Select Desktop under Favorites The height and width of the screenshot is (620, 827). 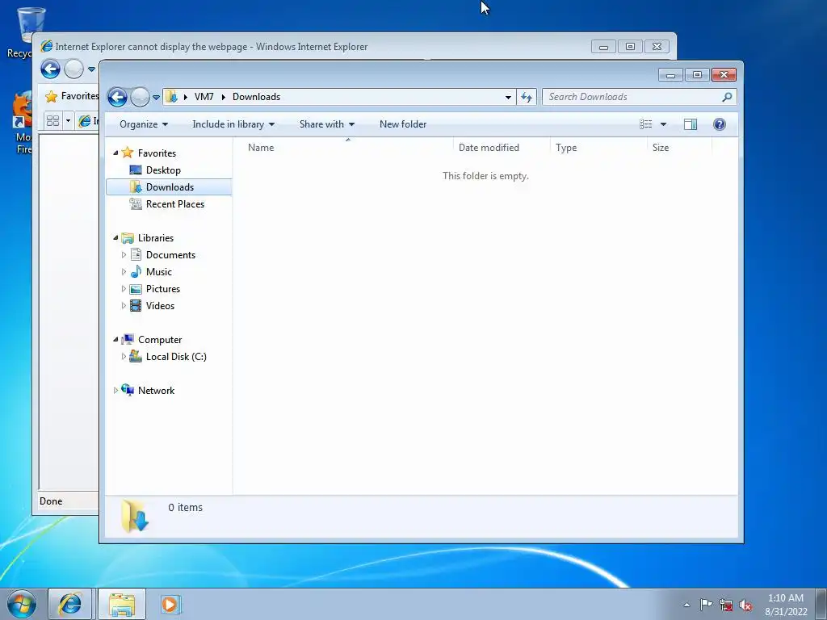[x=163, y=170]
